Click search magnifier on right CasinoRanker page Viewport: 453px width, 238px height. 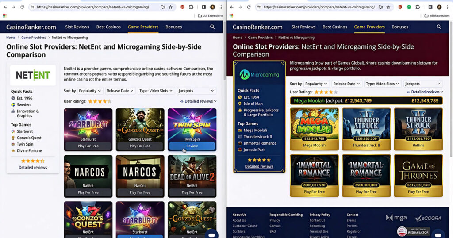[439, 27]
